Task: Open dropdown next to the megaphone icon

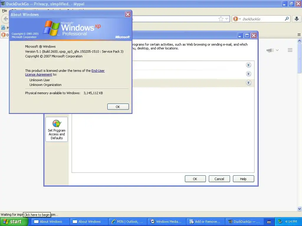Action: coord(277,50)
